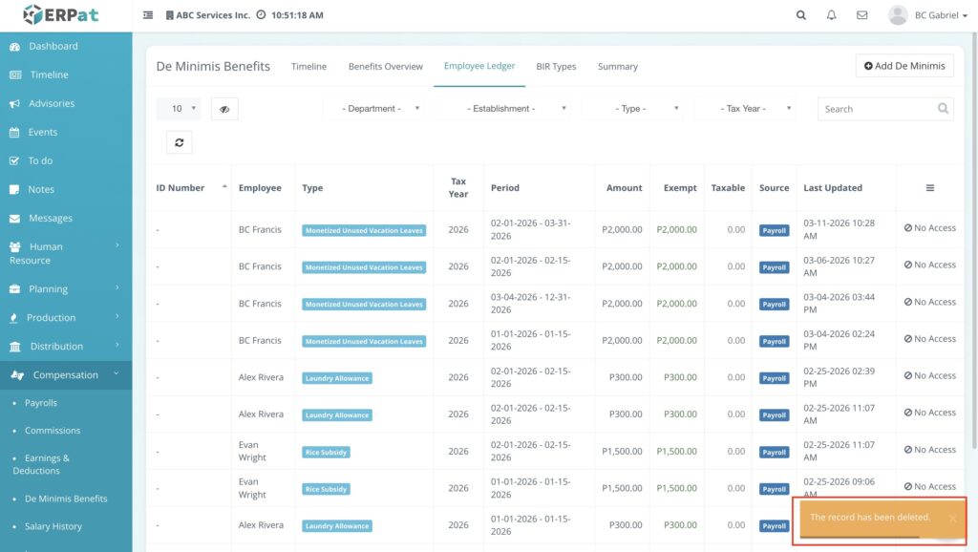Open the mail envelope icon
Image resolution: width=978 pixels, height=552 pixels.
point(861,15)
